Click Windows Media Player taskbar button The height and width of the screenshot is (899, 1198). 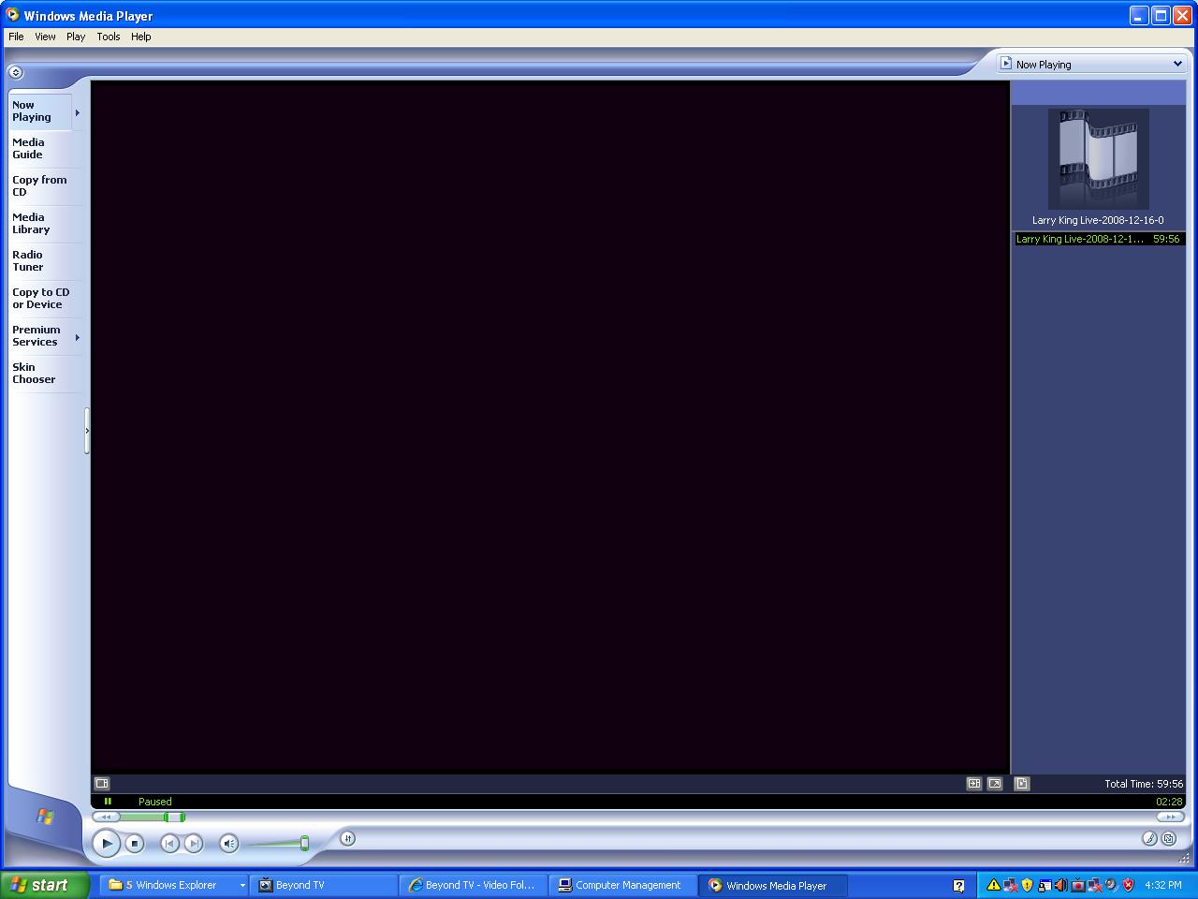(x=773, y=885)
